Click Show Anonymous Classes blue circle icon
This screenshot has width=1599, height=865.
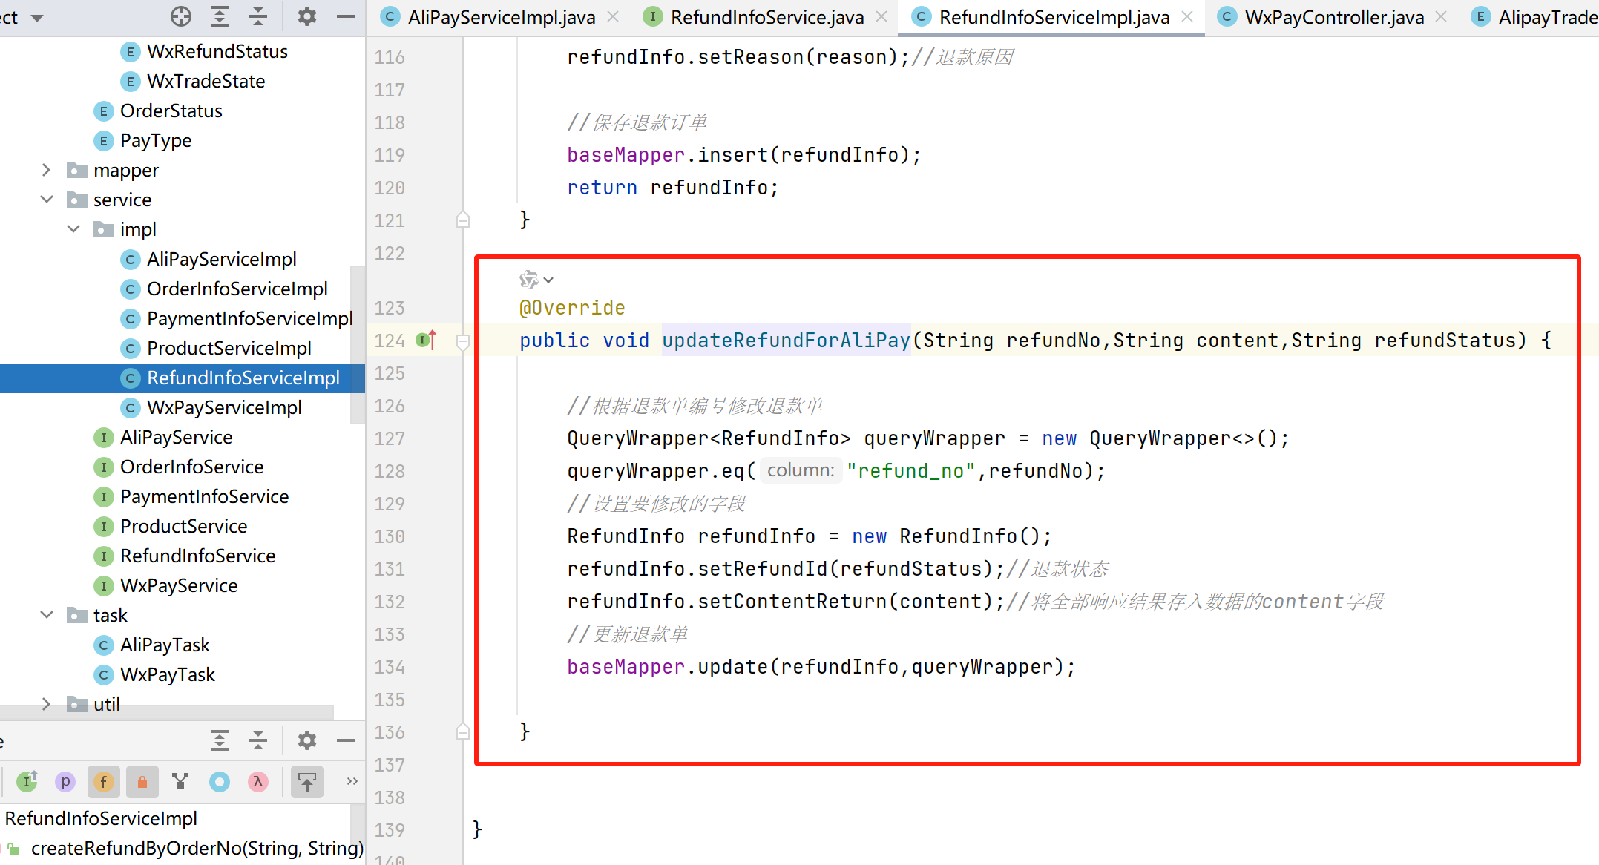coord(220,781)
